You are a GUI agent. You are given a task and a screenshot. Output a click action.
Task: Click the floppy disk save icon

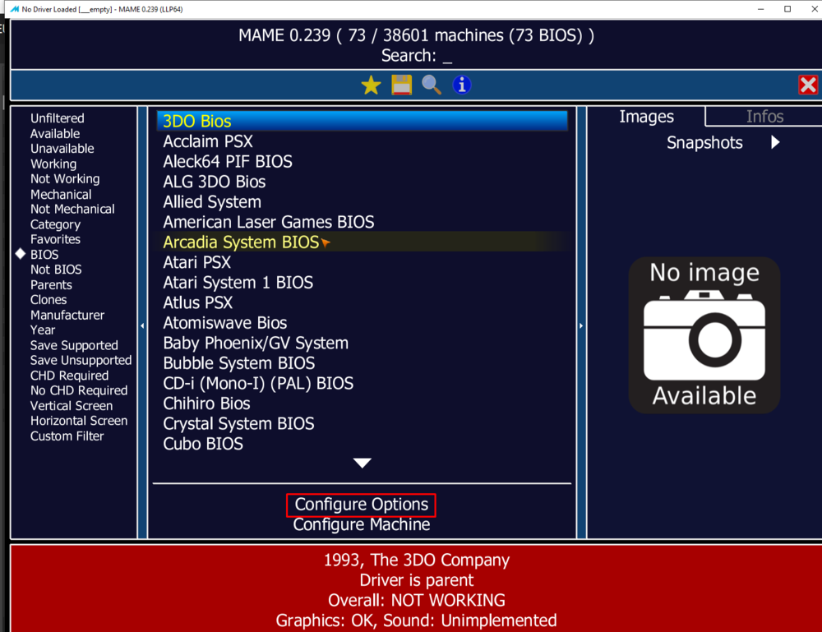coord(401,85)
